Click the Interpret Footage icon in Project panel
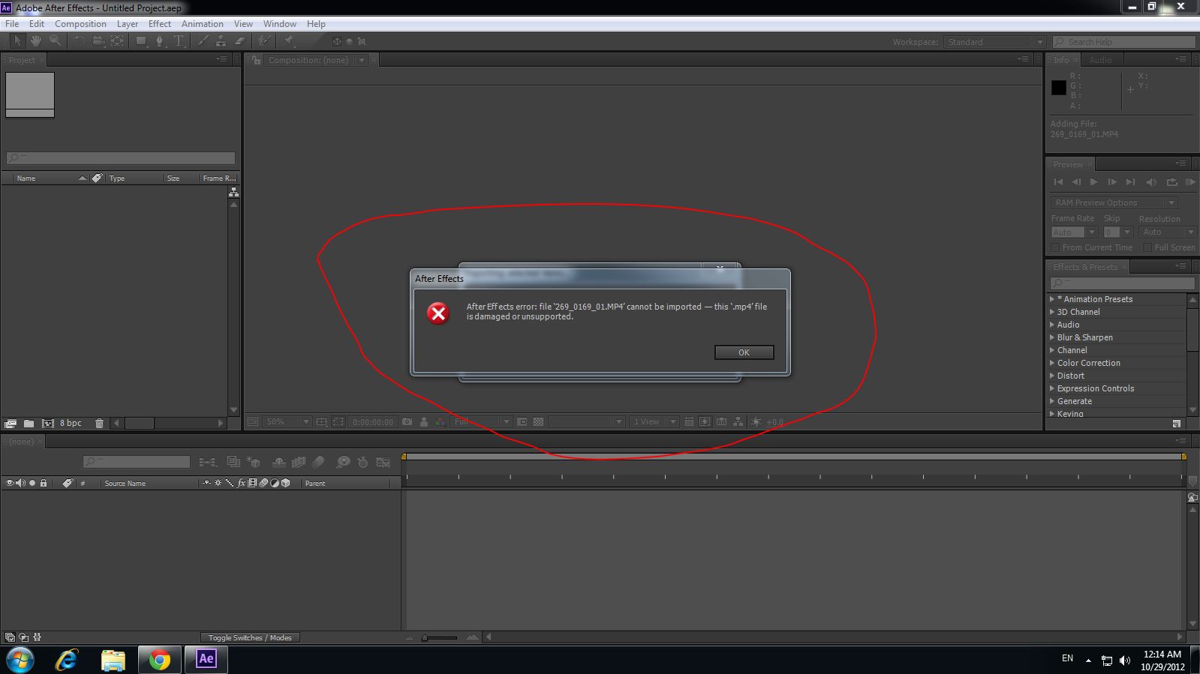This screenshot has height=674, width=1200. [11, 423]
